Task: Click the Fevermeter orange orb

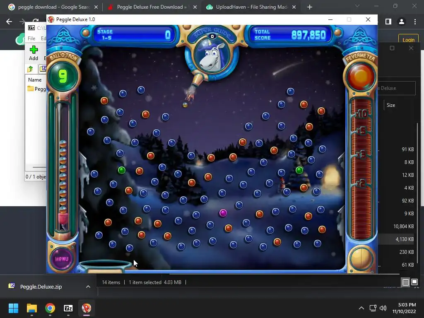Action: (360, 77)
